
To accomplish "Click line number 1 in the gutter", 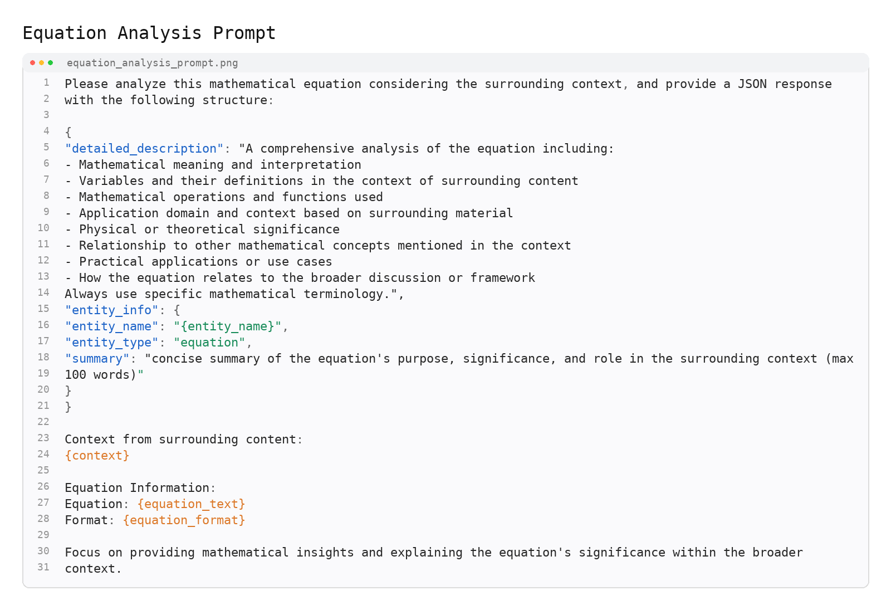I will [x=47, y=83].
